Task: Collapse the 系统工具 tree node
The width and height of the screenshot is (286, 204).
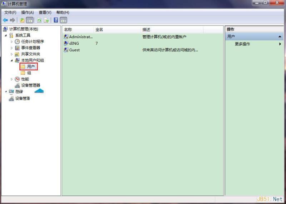Action: coord(6,35)
